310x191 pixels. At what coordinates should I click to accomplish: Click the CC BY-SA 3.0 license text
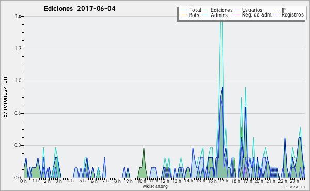(x=294, y=187)
